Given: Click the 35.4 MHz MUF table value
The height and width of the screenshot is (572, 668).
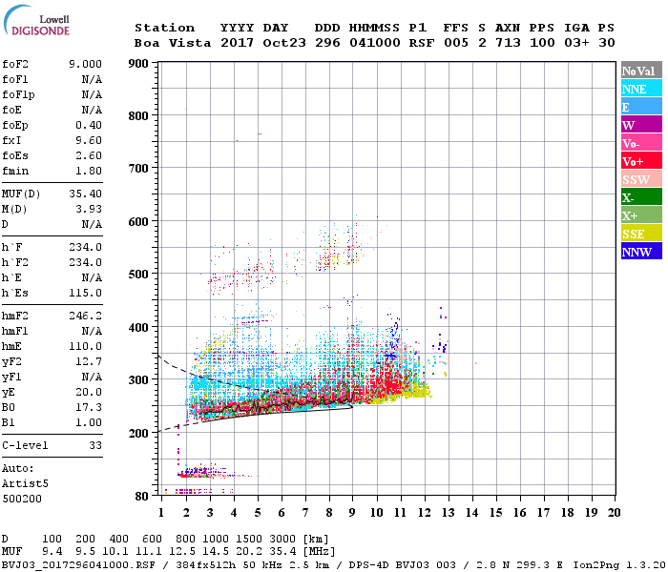Looking at the screenshot, I should tap(282, 552).
